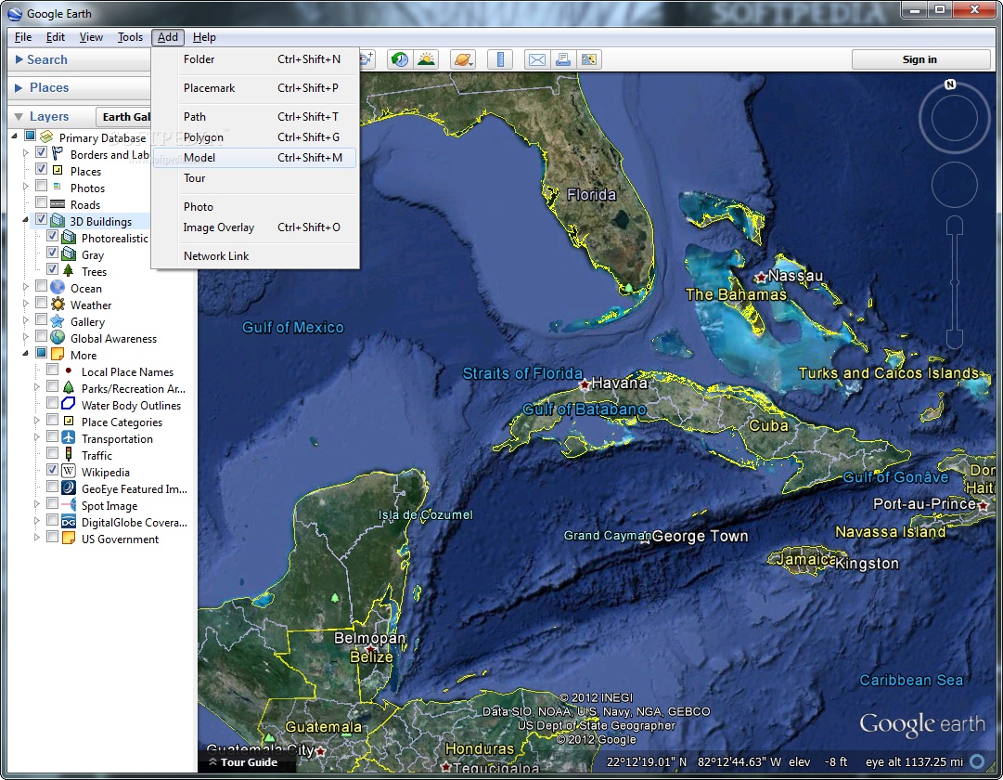Choose Placemark from the Add menu
The height and width of the screenshot is (780, 1003).
tap(255, 87)
